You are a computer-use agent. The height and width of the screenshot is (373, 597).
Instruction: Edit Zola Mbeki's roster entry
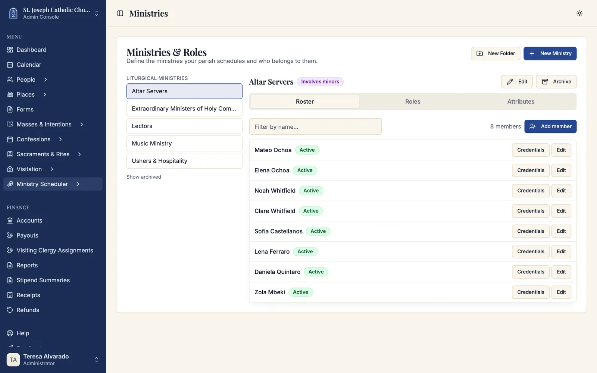click(561, 292)
